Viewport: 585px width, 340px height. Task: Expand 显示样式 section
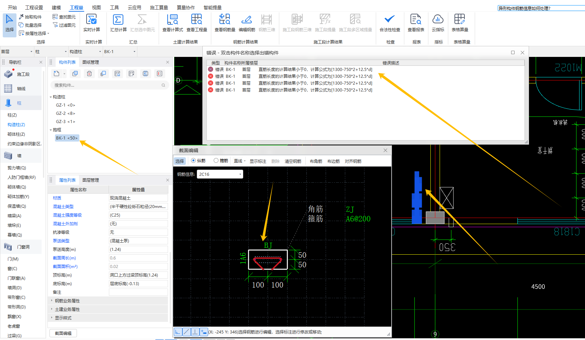(x=52, y=318)
